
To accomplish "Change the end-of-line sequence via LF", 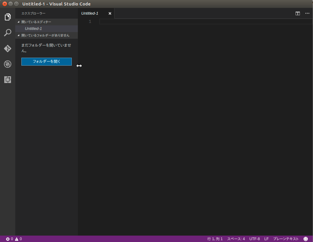I will pos(267,239).
